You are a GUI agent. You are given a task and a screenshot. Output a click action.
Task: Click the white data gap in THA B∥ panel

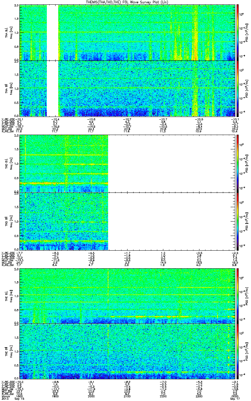pos(53,88)
